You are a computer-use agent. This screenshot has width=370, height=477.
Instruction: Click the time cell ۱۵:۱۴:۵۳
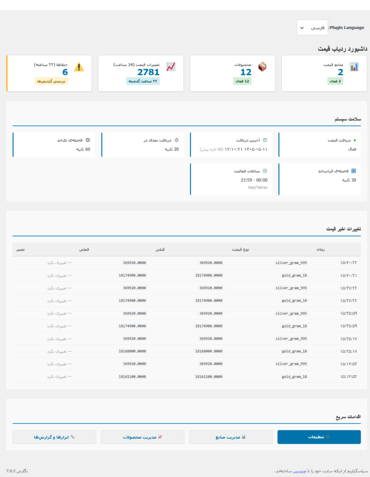(349, 364)
